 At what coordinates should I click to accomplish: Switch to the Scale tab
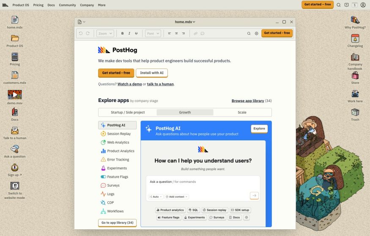click(242, 113)
